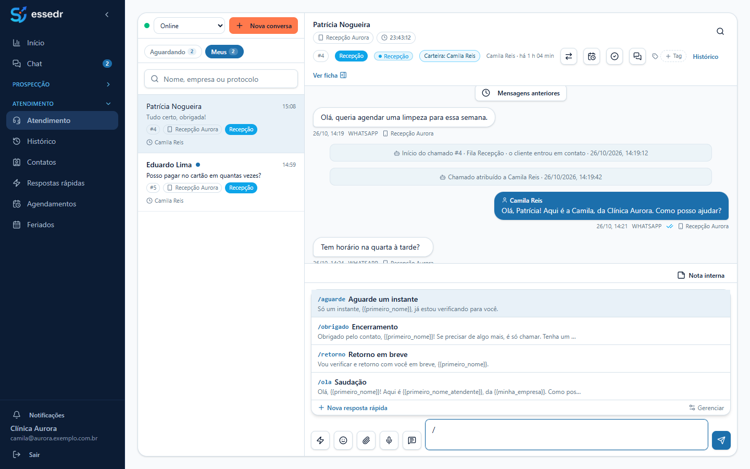Open the schedule calendar-clock icon in header
Image resolution: width=750 pixels, height=469 pixels.
pyautogui.click(x=592, y=56)
